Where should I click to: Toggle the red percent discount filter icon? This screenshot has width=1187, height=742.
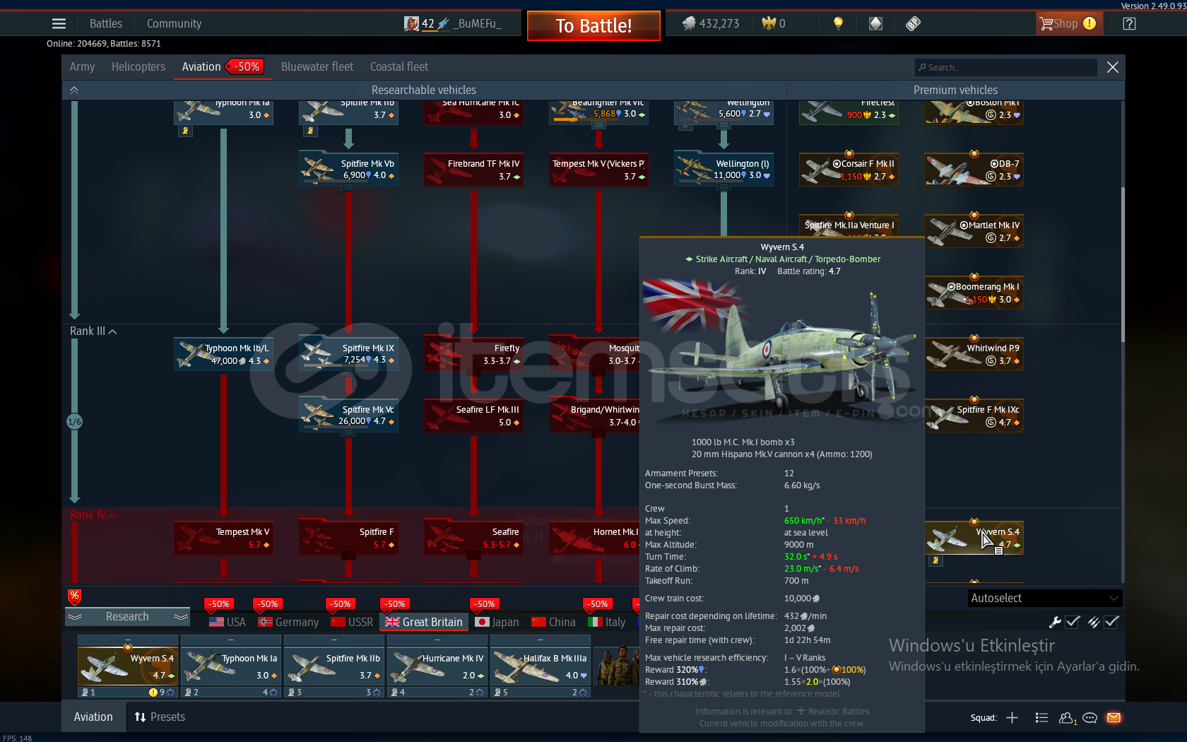click(x=74, y=596)
